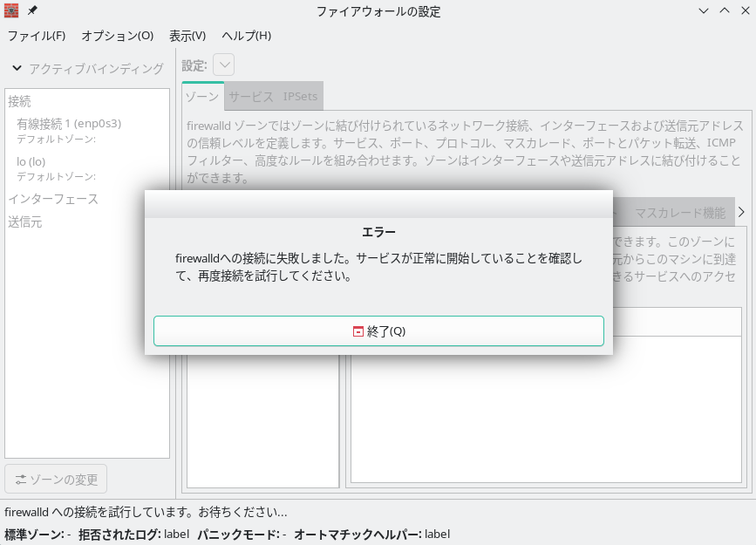This screenshot has height=545, width=756.
Task: Select the lo (lo) connection entry
Action: 31,161
